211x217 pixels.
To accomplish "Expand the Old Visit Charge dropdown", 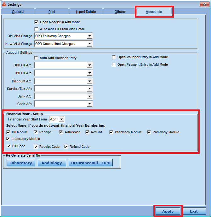I will pos(89,36).
